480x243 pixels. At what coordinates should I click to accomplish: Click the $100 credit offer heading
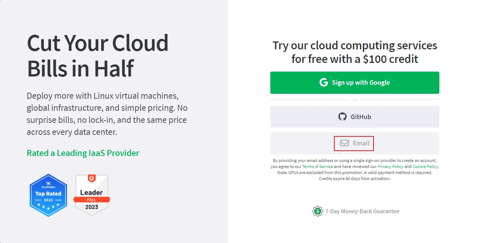pos(355,52)
